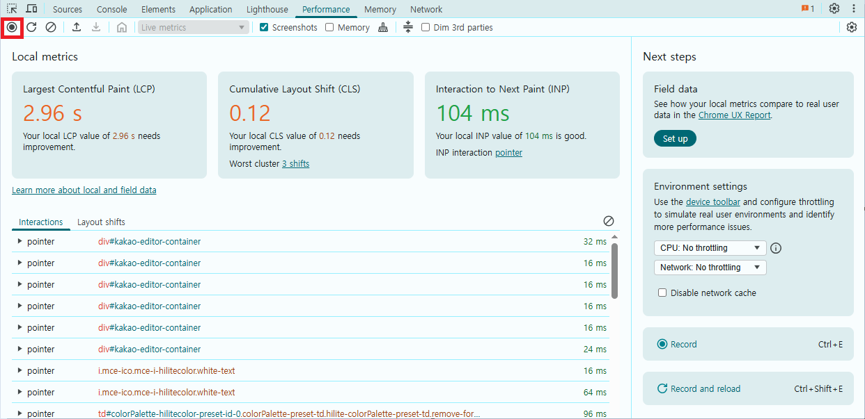Click the Largest Contentful Paint (LCP) heading
The height and width of the screenshot is (419, 865).
click(89, 89)
